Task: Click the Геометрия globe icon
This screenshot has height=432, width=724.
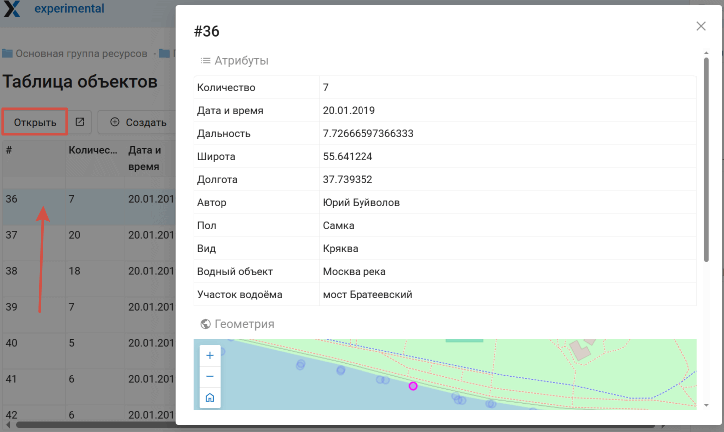Action: pyautogui.click(x=205, y=324)
